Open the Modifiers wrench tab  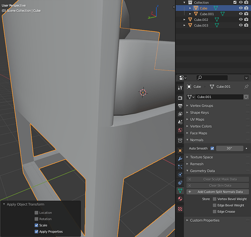pos(180,158)
